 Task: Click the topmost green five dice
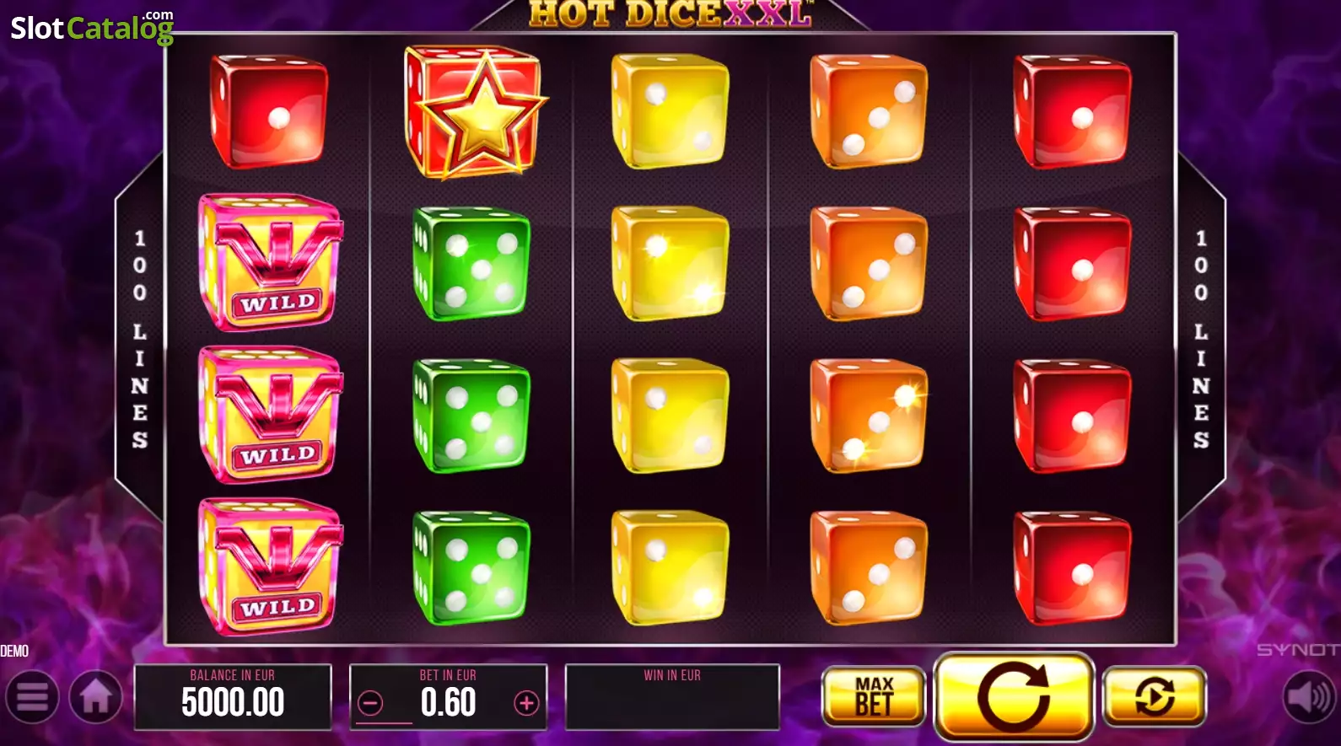(471, 264)
